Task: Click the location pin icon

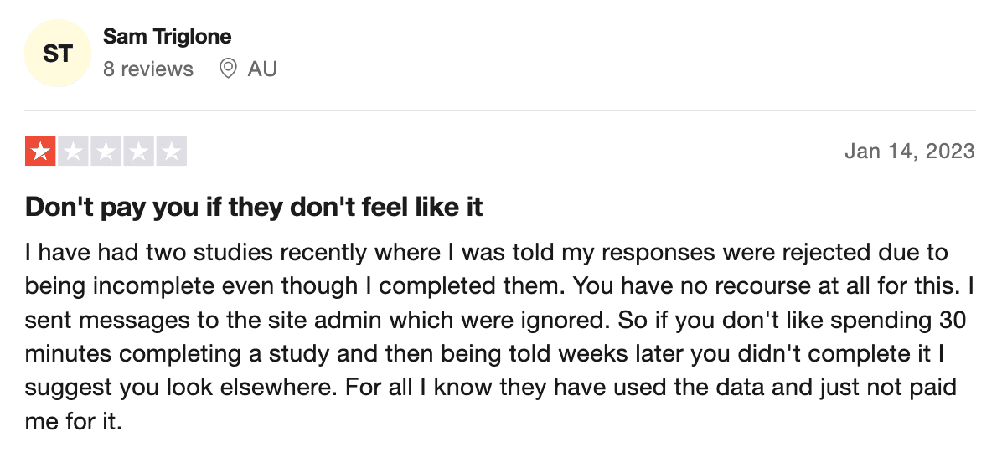Action: [228, 69]
